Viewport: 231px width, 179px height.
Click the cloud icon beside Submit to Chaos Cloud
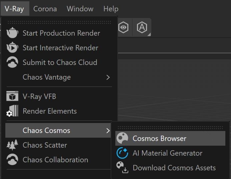coord(12,62)
